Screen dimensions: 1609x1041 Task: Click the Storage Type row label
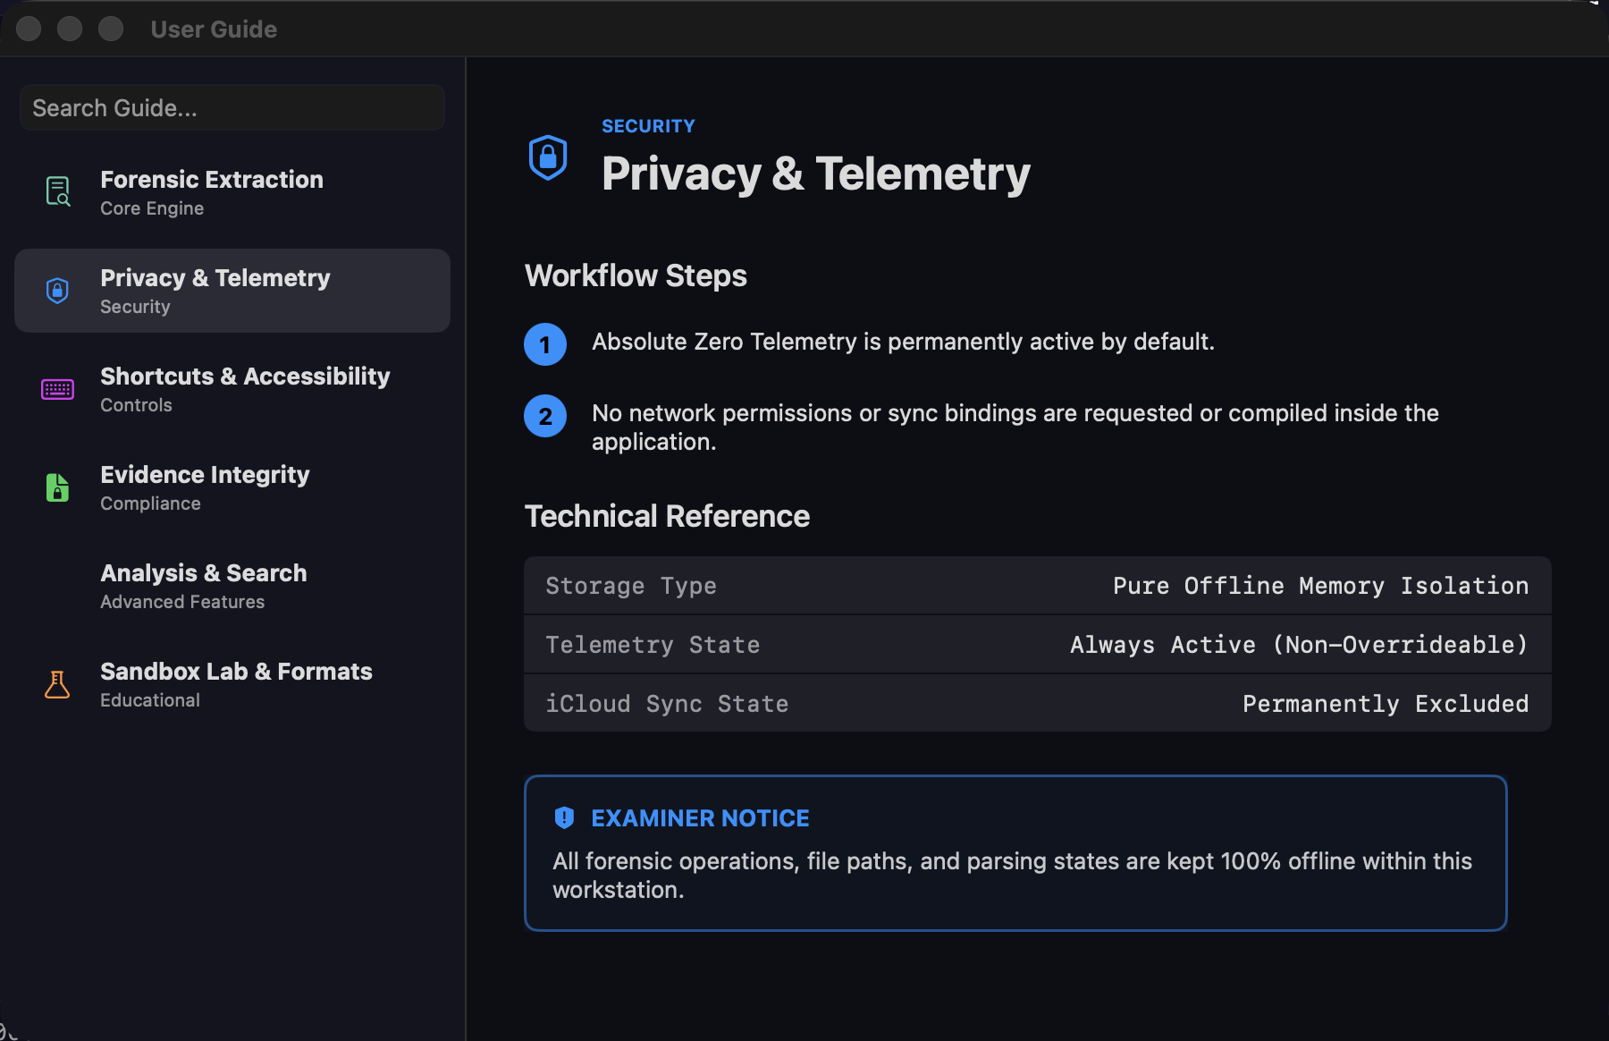631,586
